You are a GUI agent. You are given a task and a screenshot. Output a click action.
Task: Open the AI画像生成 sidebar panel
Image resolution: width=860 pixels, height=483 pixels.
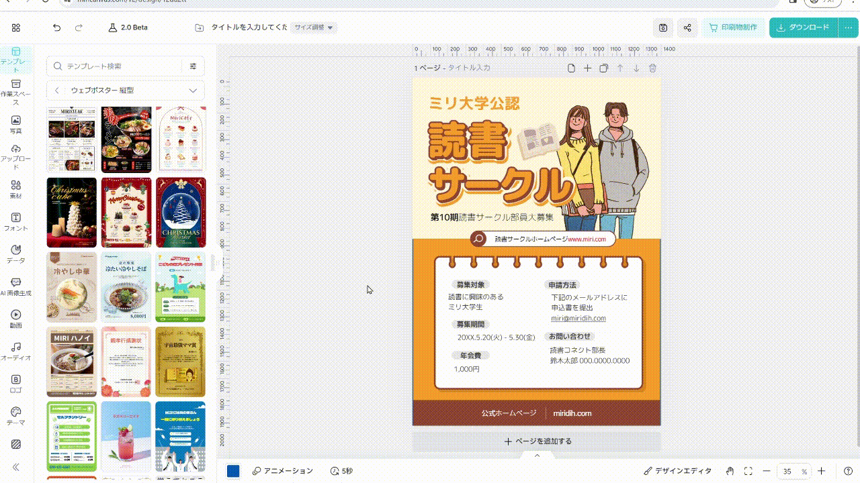(x=16, y=287)
